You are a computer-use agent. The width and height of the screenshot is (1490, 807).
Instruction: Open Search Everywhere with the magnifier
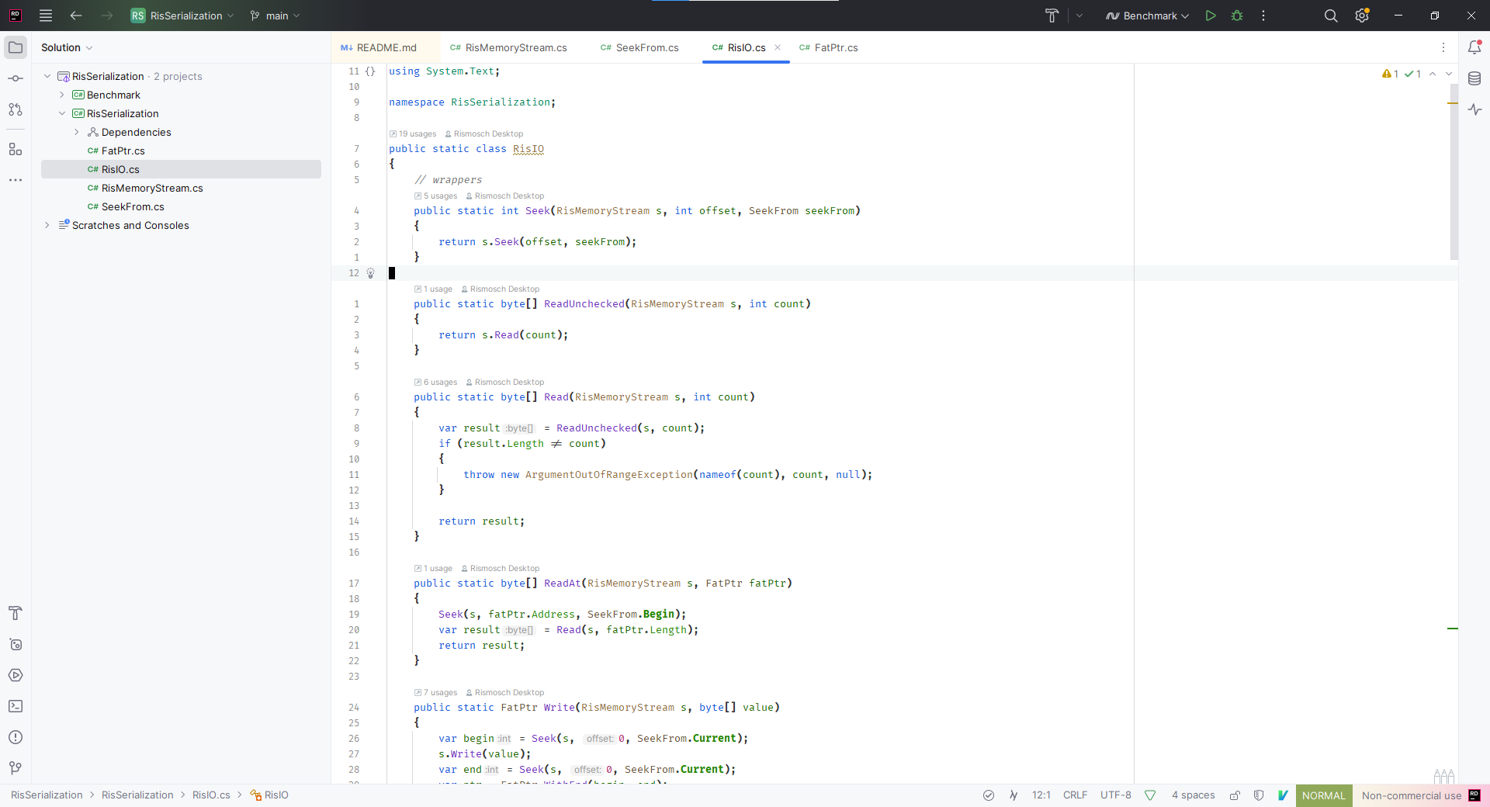pos(1331,16)
